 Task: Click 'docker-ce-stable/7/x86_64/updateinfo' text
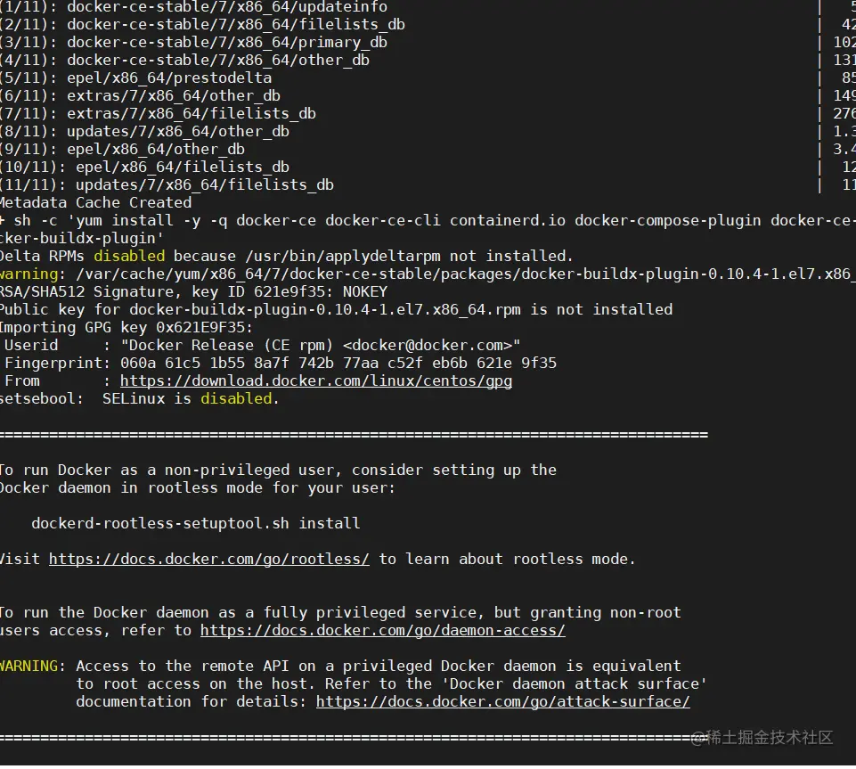[227, 7]
